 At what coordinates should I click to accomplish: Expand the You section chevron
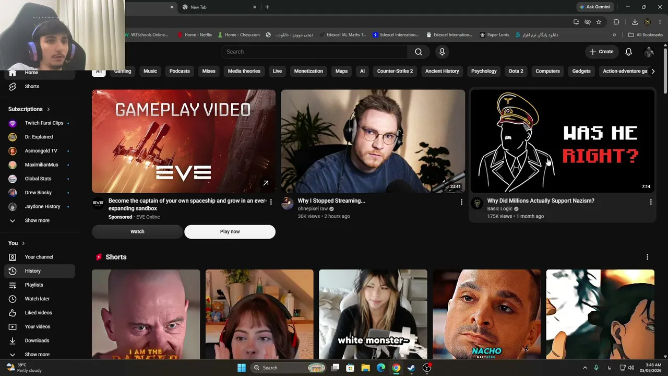[x=23, y=243]
